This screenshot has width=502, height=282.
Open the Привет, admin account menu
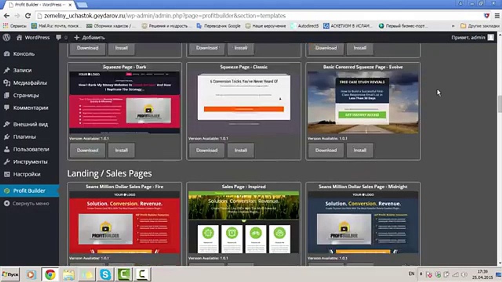pos(473,38)
